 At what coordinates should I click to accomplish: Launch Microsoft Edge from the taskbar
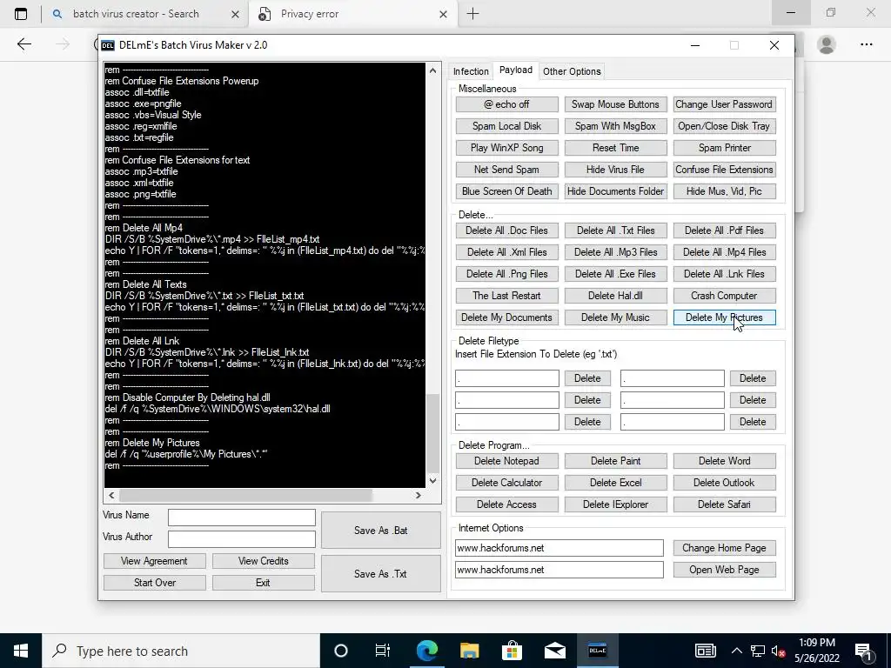click(426, 651)
